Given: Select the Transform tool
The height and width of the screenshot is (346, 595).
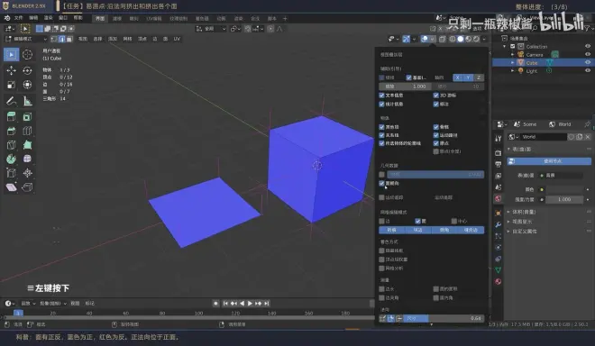Looking at the screenshot, I should pyautogui.click(x=27, y=85).
